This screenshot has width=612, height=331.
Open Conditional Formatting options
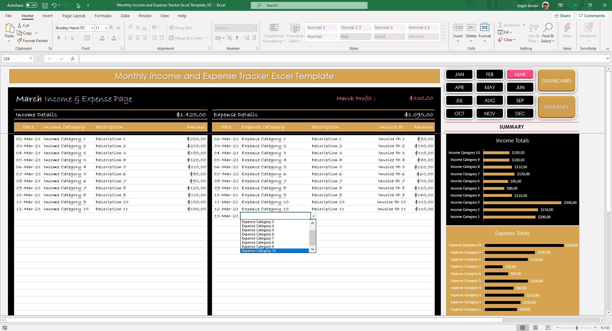(273, 33)
